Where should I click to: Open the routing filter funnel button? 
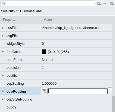pos(44,91)
